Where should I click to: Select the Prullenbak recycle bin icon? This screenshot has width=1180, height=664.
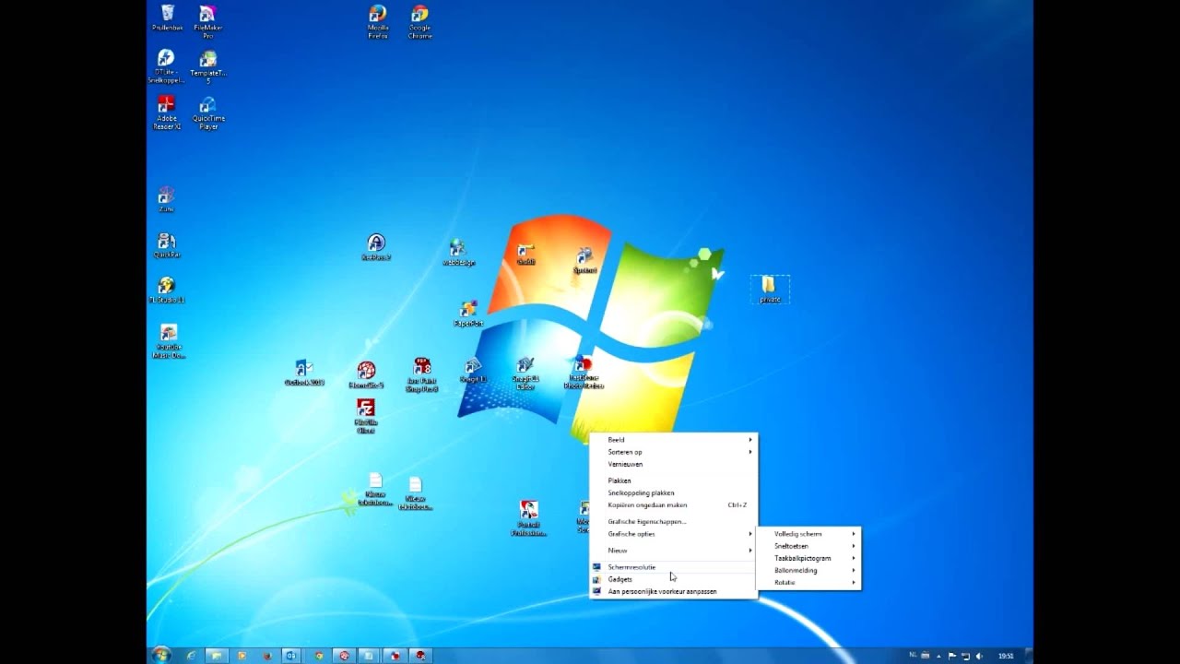(168, 18)
